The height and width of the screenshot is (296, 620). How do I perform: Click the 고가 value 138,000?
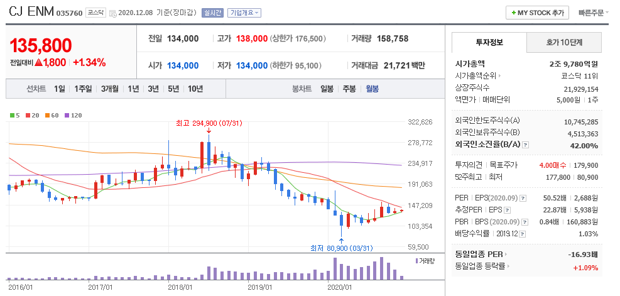click(x=252, y=39)
